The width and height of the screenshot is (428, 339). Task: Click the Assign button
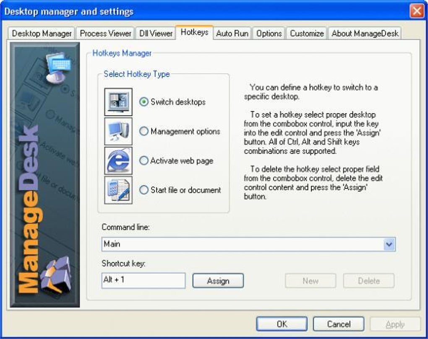coord(218,281)
